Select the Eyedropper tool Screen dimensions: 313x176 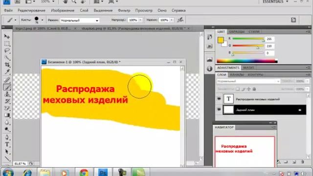(x=7, y=72)
